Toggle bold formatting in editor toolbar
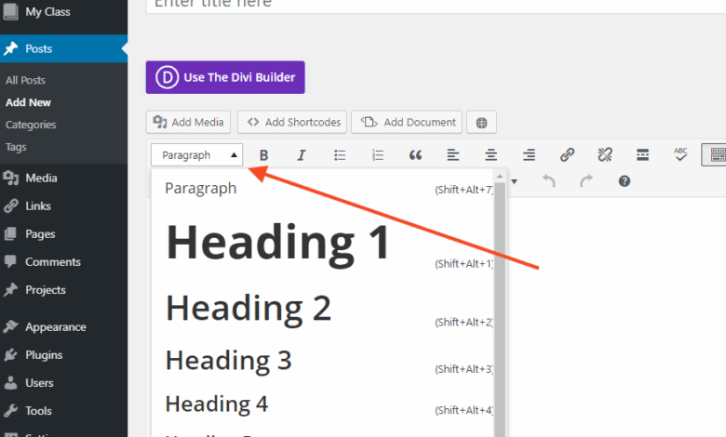Screen dimensions: 726x437 [x=263, y=155]
